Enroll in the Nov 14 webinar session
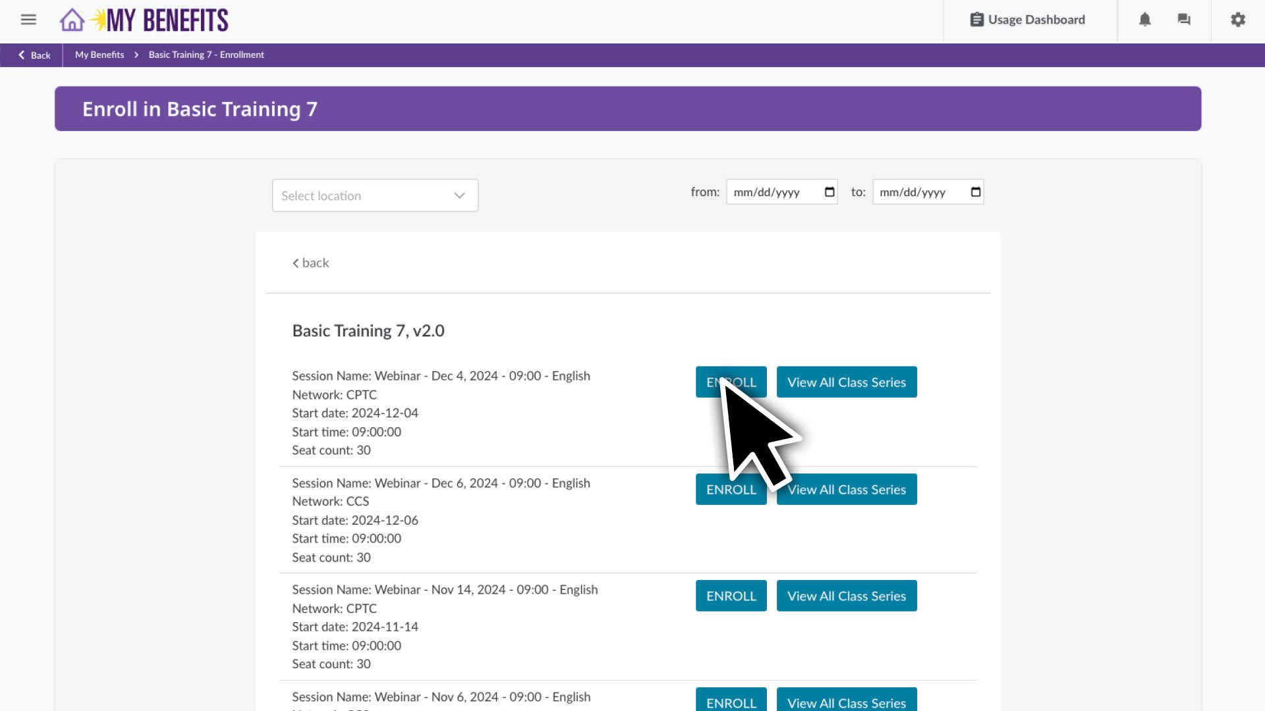This screenshot has height=711, width=1265. (731, 596)
